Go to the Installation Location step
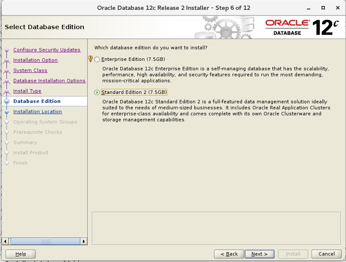Screen dimensions: 346x262 point(38,111)
